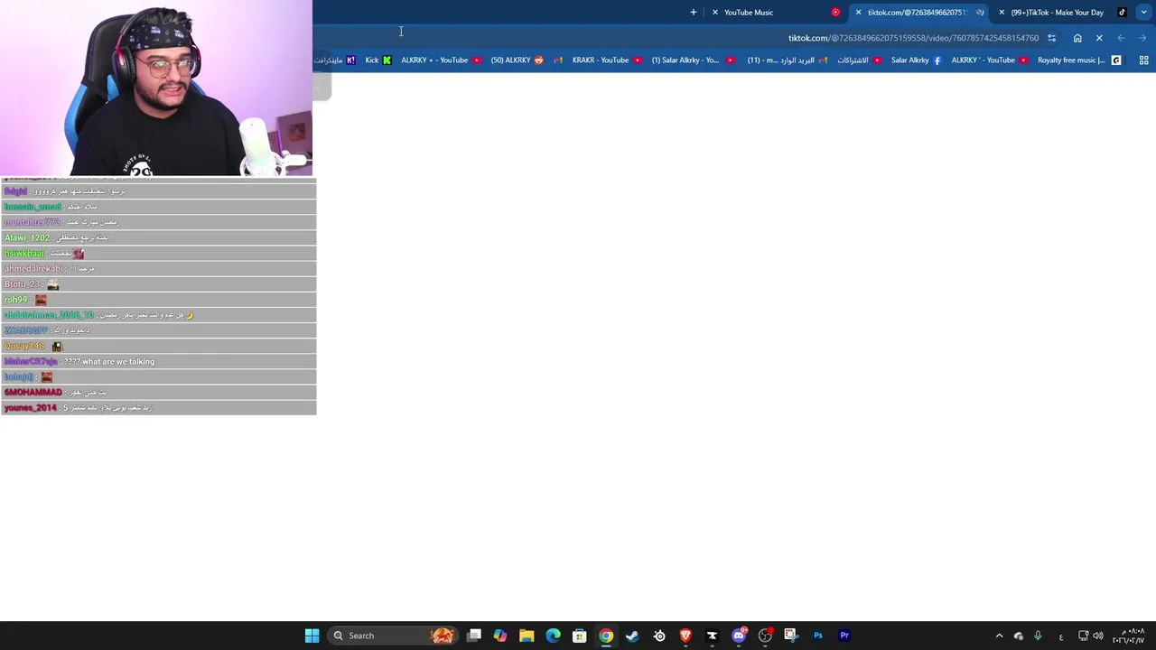Open volume control in system tray
1156x650 pixels.
click(1098, 636)
